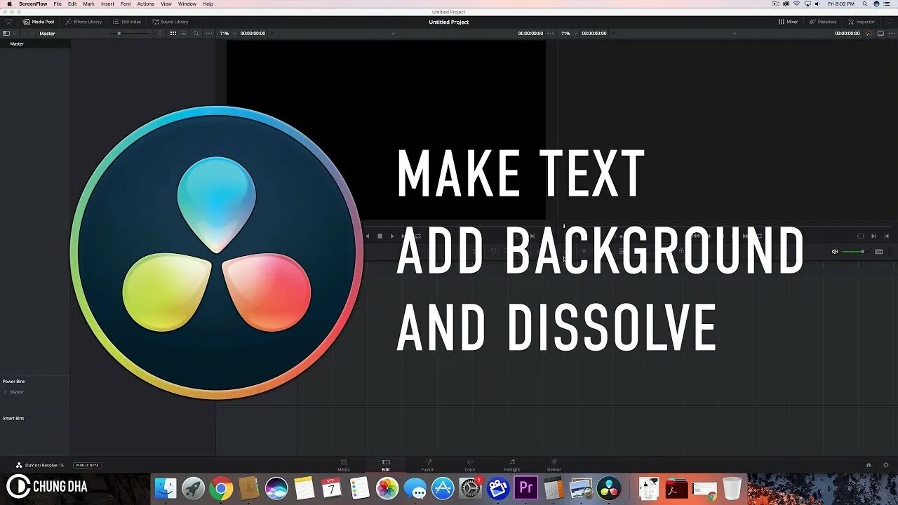Open the Apple menu
898x505 pixels.
click(x=9, y=4)
